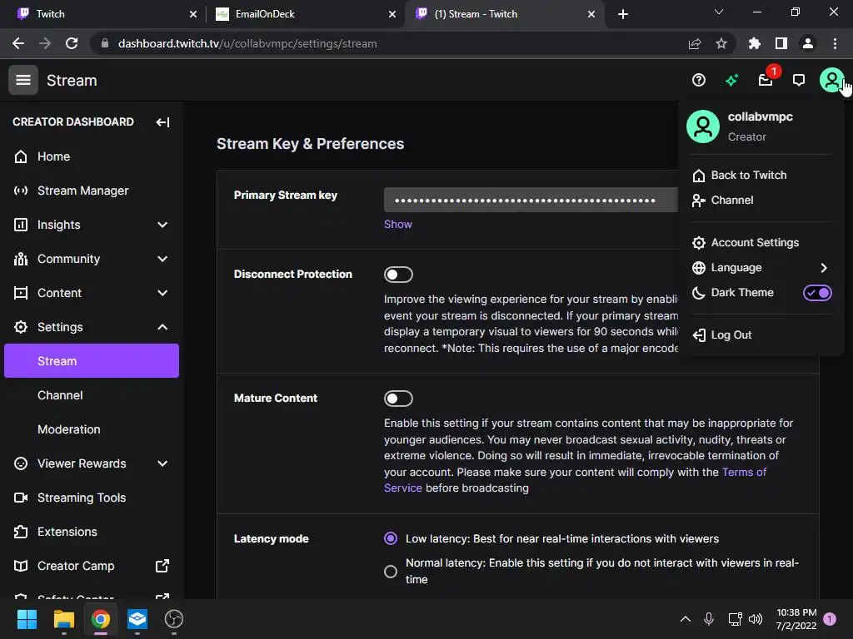Open volume control in system tray
Viewport: 853px width, 639px height.
click(x=755, y=619)
